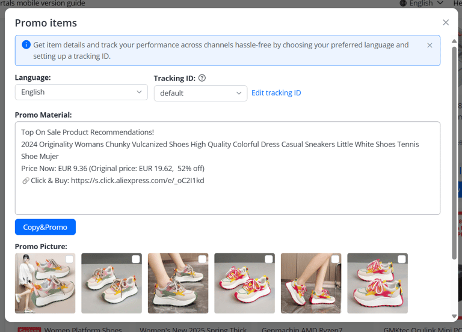Click the Tracking ID help question icon
Image resolution: width=462 pixels, height=332 pixels.
pos(202,78)
